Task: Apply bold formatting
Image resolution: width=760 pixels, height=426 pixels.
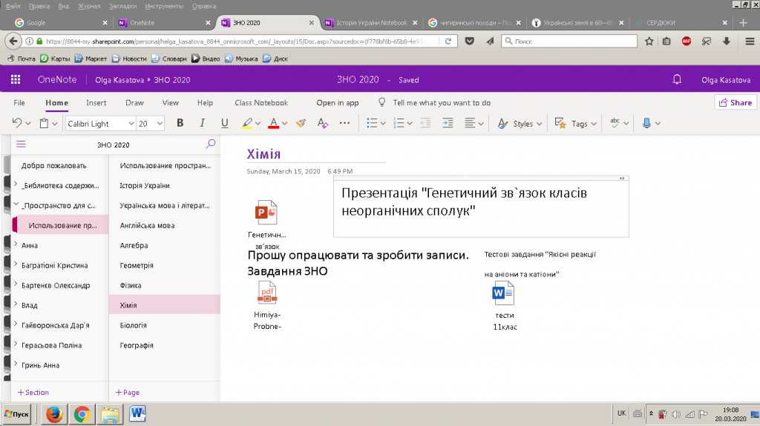Action: tap(180, 123)
